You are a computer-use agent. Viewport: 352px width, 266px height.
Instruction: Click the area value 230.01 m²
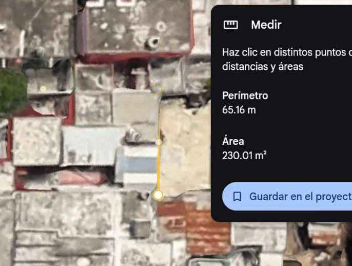tap(244, 156)
